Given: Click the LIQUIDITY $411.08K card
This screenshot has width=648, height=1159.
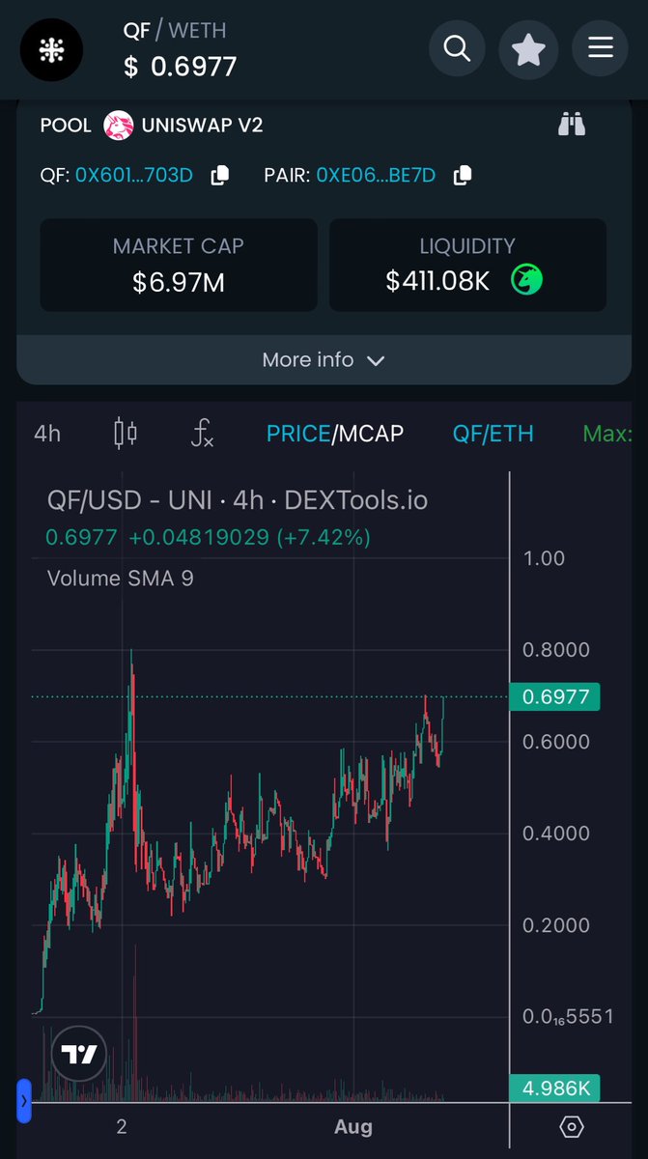Looking at the screenshot, I should 467,265.
